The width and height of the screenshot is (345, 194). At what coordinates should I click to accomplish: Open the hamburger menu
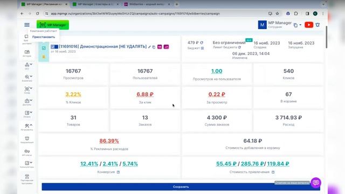(27, 25)
